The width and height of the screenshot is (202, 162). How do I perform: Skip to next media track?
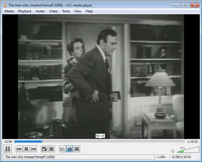click(34, 149)
